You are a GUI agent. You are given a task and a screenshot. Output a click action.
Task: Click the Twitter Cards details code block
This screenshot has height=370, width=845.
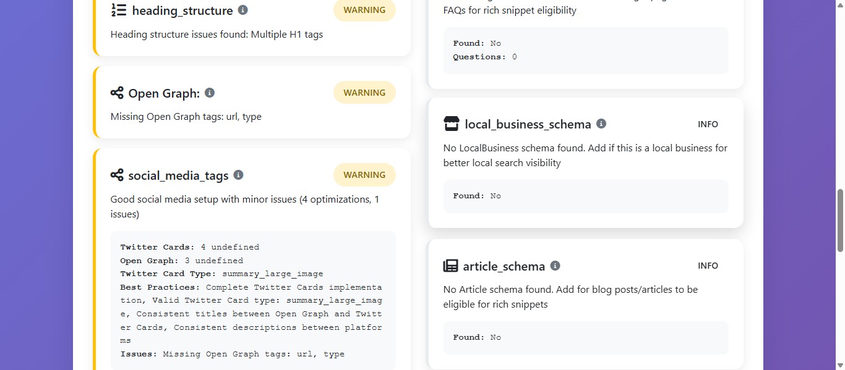[253, 300]
